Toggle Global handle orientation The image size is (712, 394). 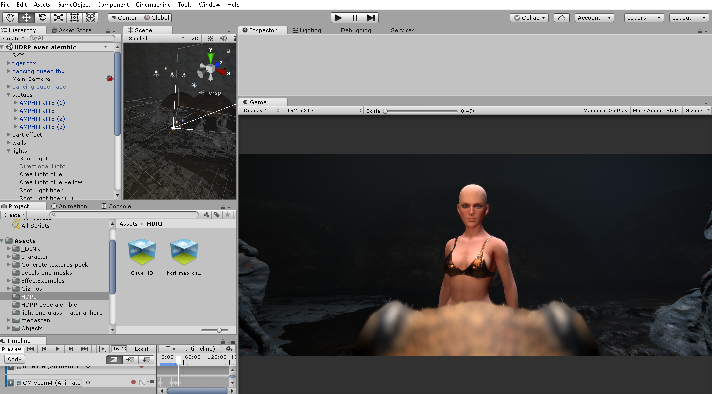tap(156, 18)
